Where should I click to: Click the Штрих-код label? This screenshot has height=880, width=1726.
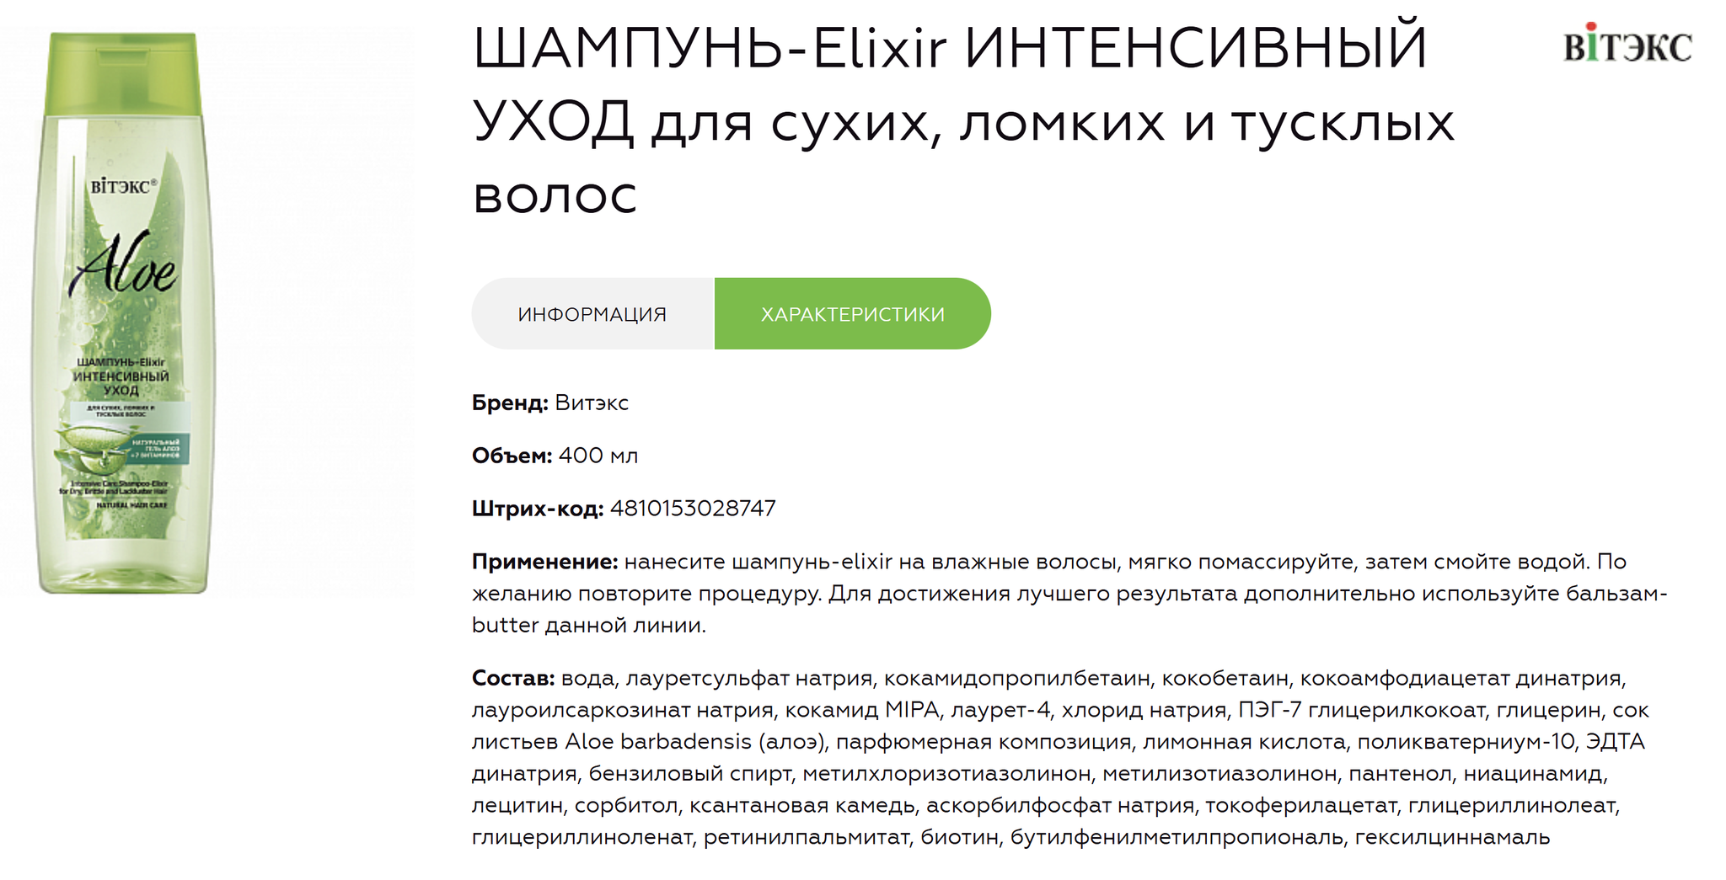538,509
